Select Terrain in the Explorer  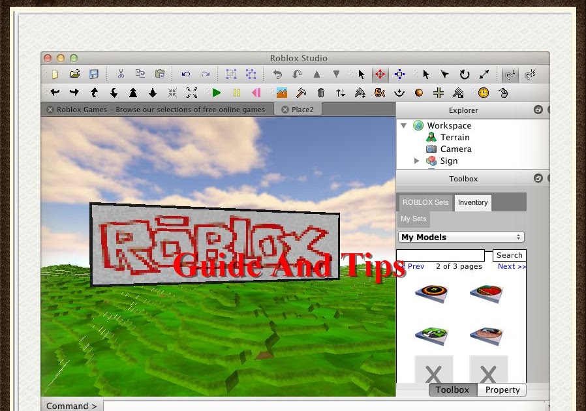point(455,138)
